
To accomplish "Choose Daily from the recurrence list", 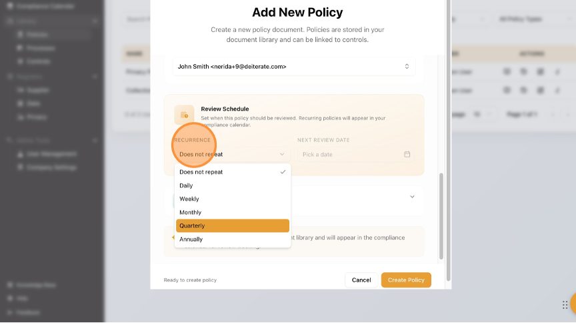I will pos(232,186).
